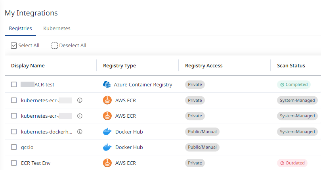The height and width of the screenshot is (170, 321).
Task: Open the Registries tab
Action: (x=21, y=29)
